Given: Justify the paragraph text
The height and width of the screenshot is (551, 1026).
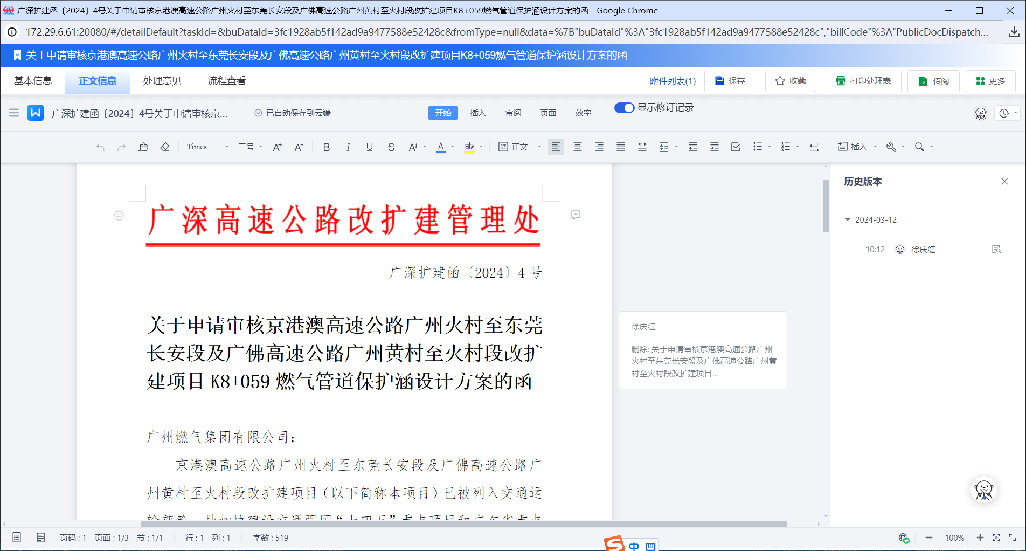Looking at the screenshot, I should click(621, 147).
